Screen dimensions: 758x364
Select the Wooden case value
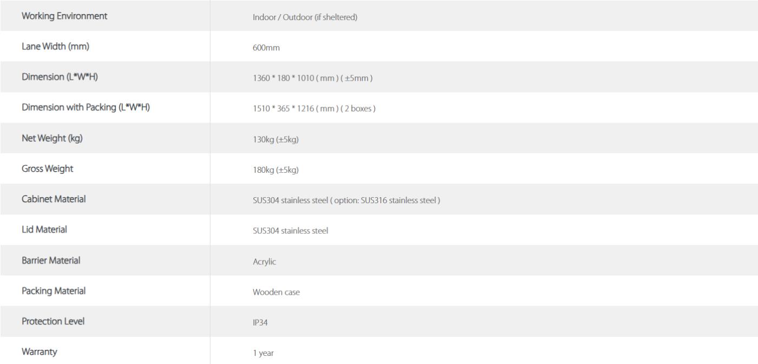[x=276, y=292]
